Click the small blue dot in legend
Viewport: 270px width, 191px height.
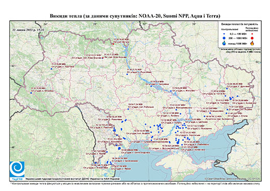pos(224,34)
